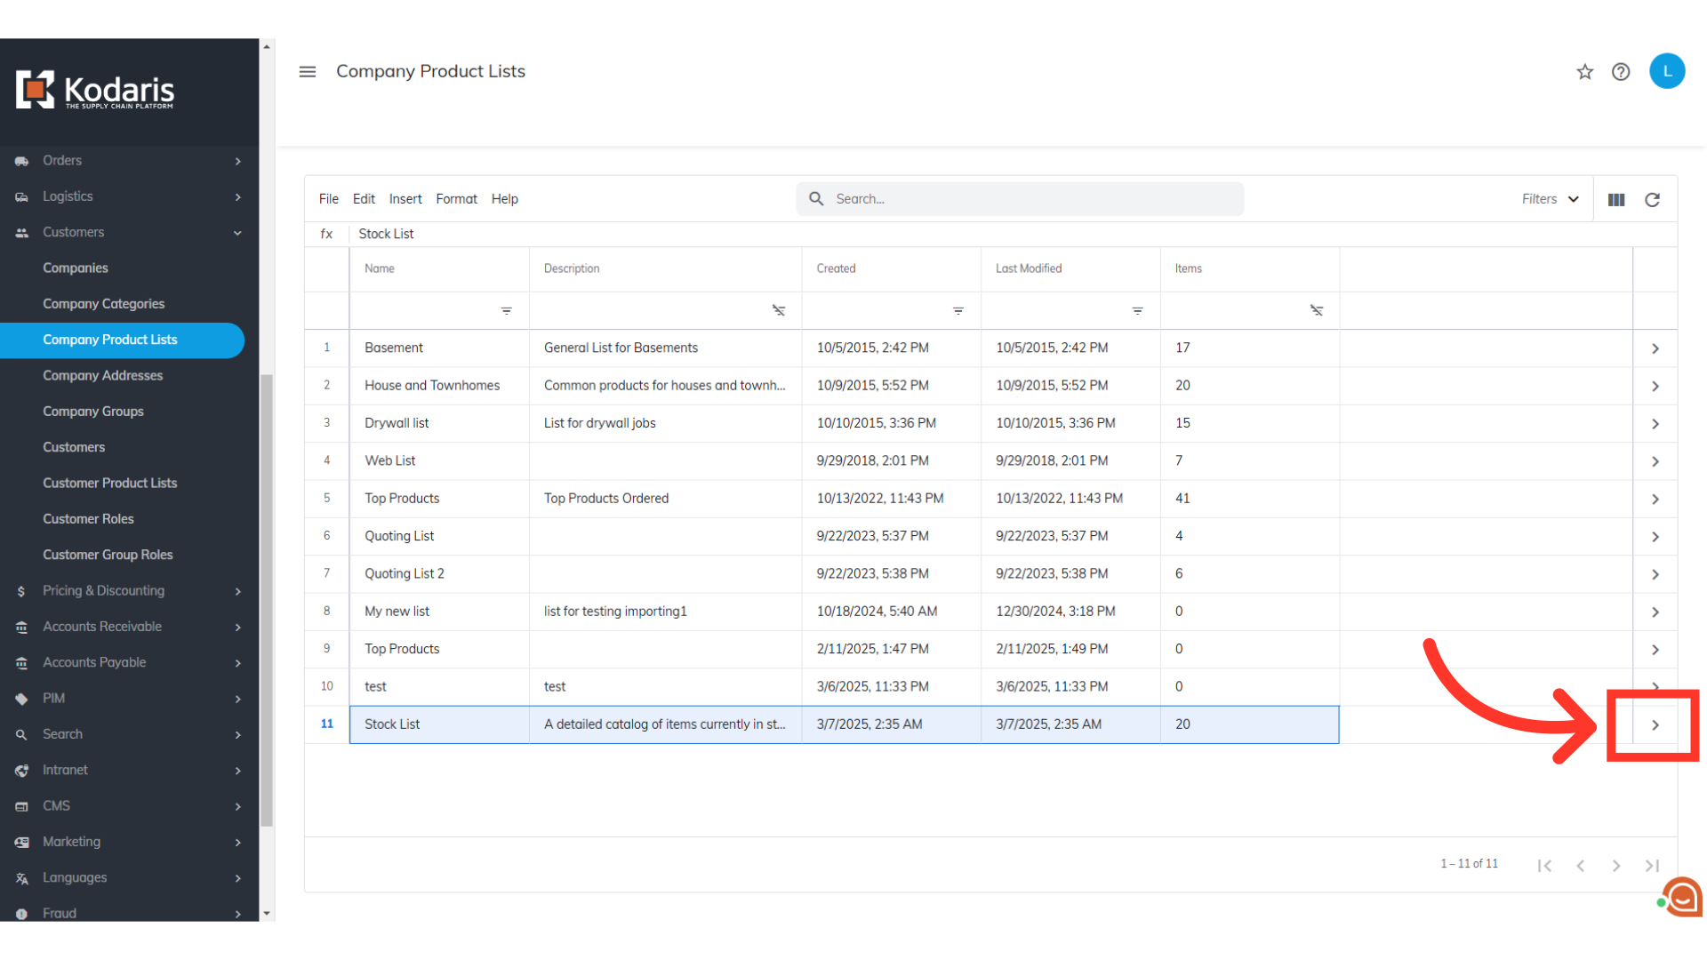
Task: Click the user avatar L icon
Action: coord(1667,71)
